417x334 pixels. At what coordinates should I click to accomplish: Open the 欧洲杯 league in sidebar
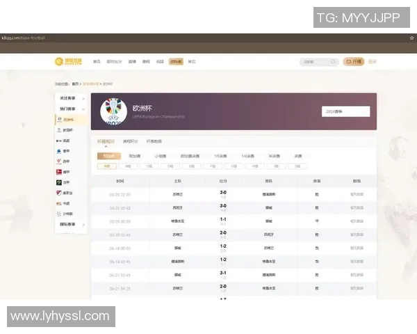(67, 120)
